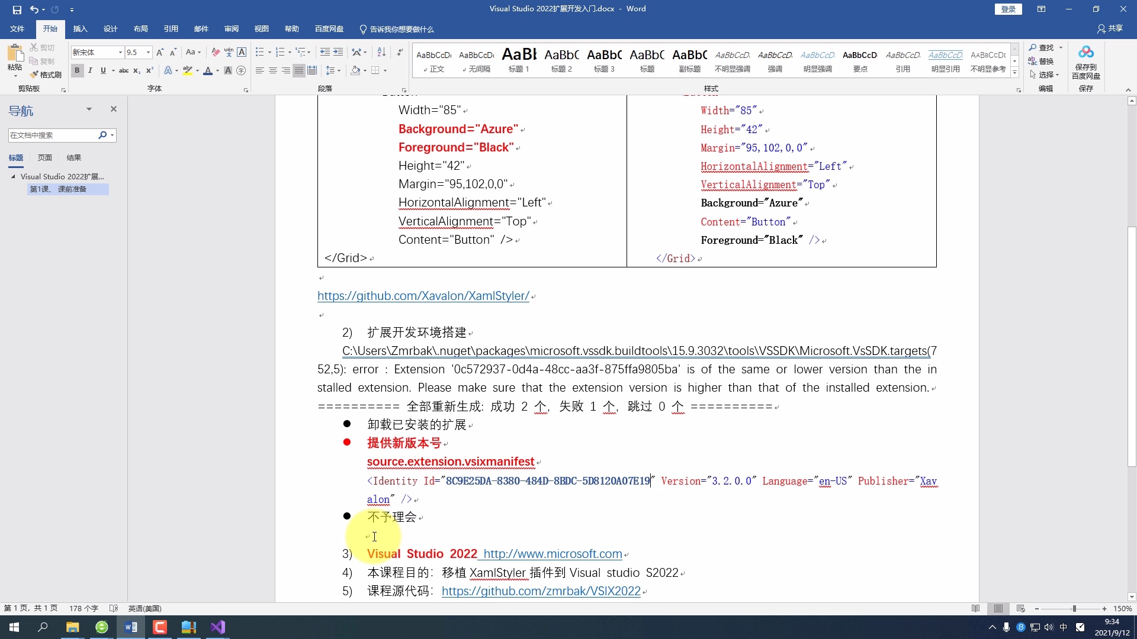Expand the styles gallery list
Viewport: 1137px width, 639px height.
click(1014, 72)
